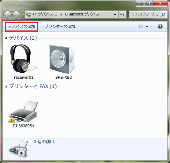Collapse the プリンターと FAX (1) group
The height and width of the screenshot is (163, 170).
(x=6, y=87)
